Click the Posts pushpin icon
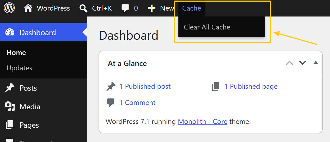Viewport: 330px width, 142px height. click(10, 88)
